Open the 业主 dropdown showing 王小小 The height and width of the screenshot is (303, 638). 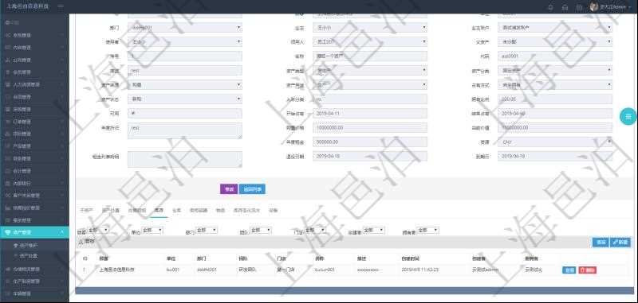(x=370, y=28)
